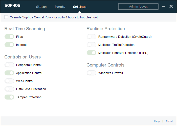The image size is (177, 126).
Task: Close the Sophos window
Action: [171, 6]
